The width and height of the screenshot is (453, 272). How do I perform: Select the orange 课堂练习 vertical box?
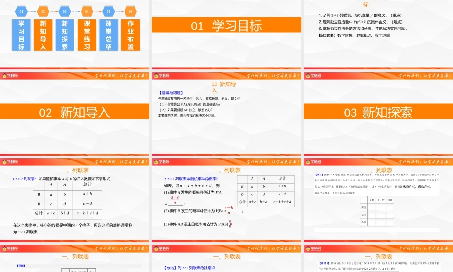tap(87, 35)
